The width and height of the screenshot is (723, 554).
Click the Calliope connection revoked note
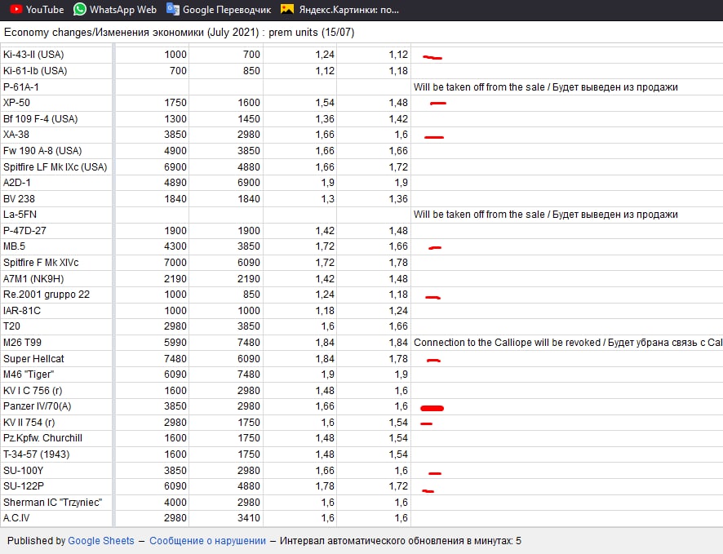(568, 343)
